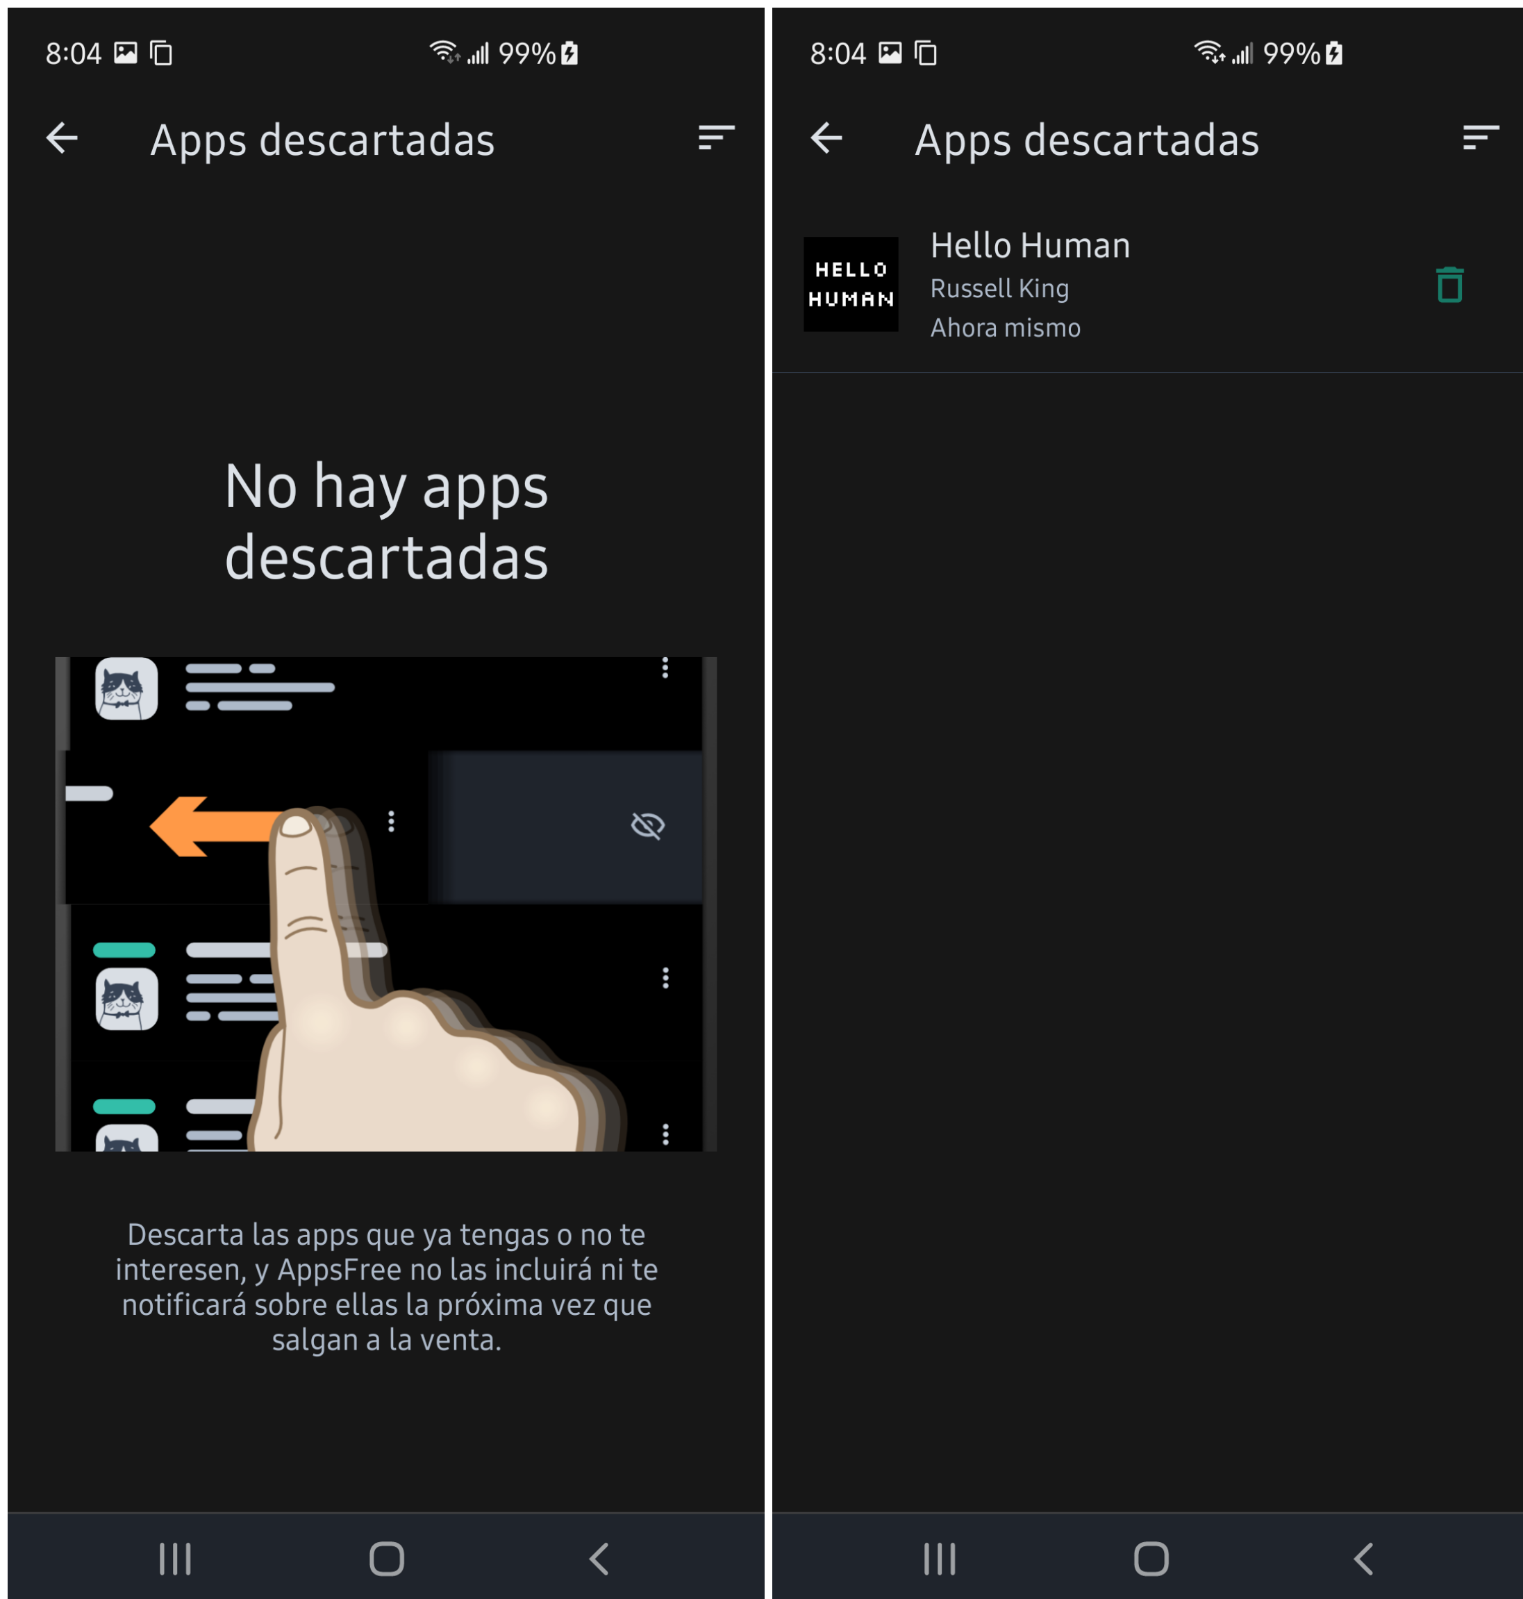The height and width of the screenshot is (1599, 1523).
Task: Open sort menu icon on left screen
Action: pyautogui.click(x=716, y=138)
